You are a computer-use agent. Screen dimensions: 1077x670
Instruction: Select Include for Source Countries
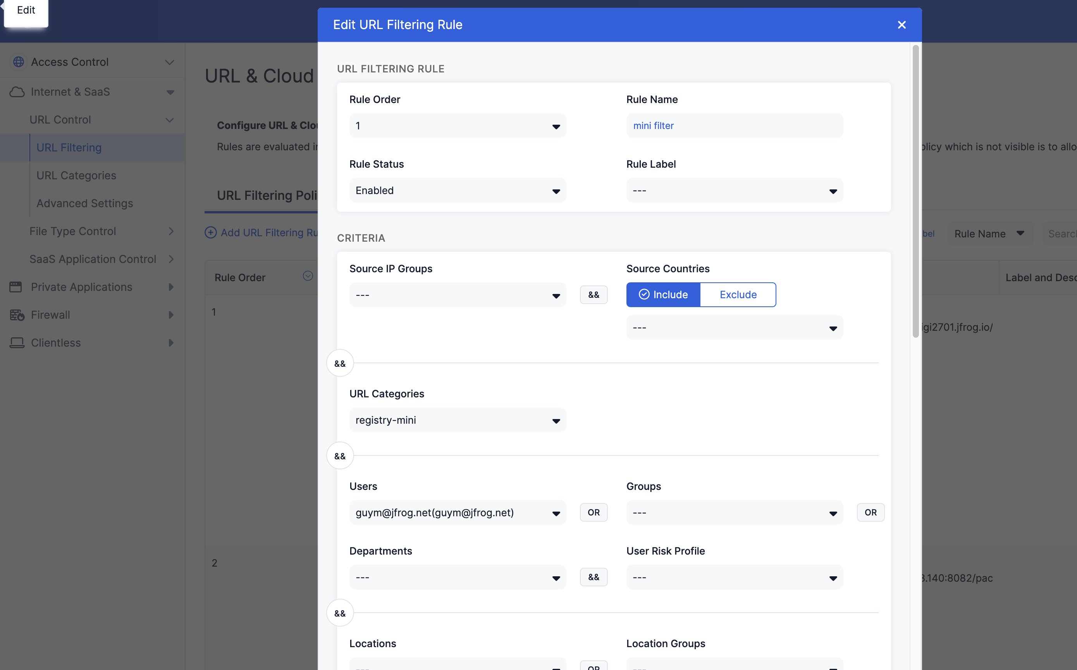coord(663,294)
